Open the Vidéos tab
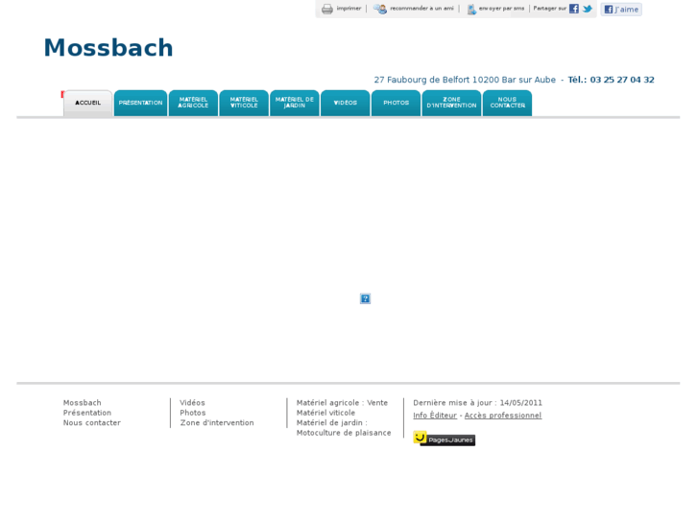Image resolution: width=698 pixels, height=523 pixels. point(346,103)
